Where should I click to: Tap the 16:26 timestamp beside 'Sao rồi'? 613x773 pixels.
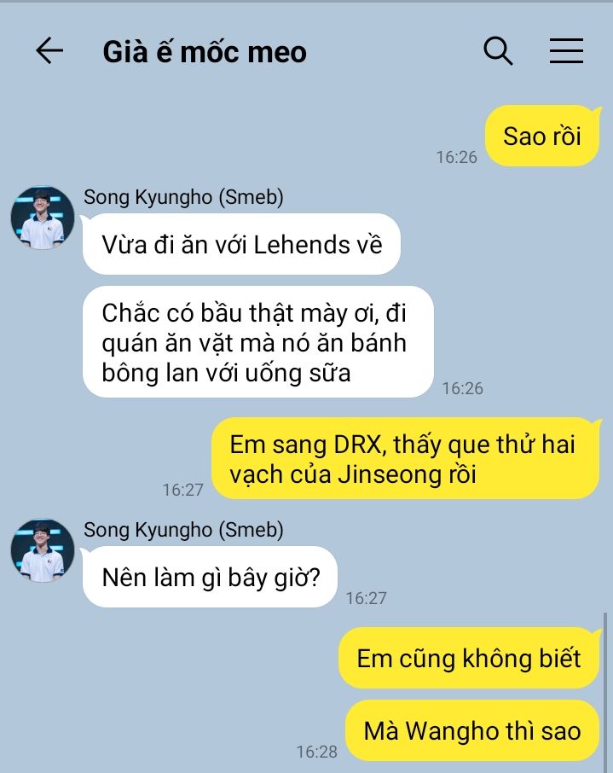(457, 157)
